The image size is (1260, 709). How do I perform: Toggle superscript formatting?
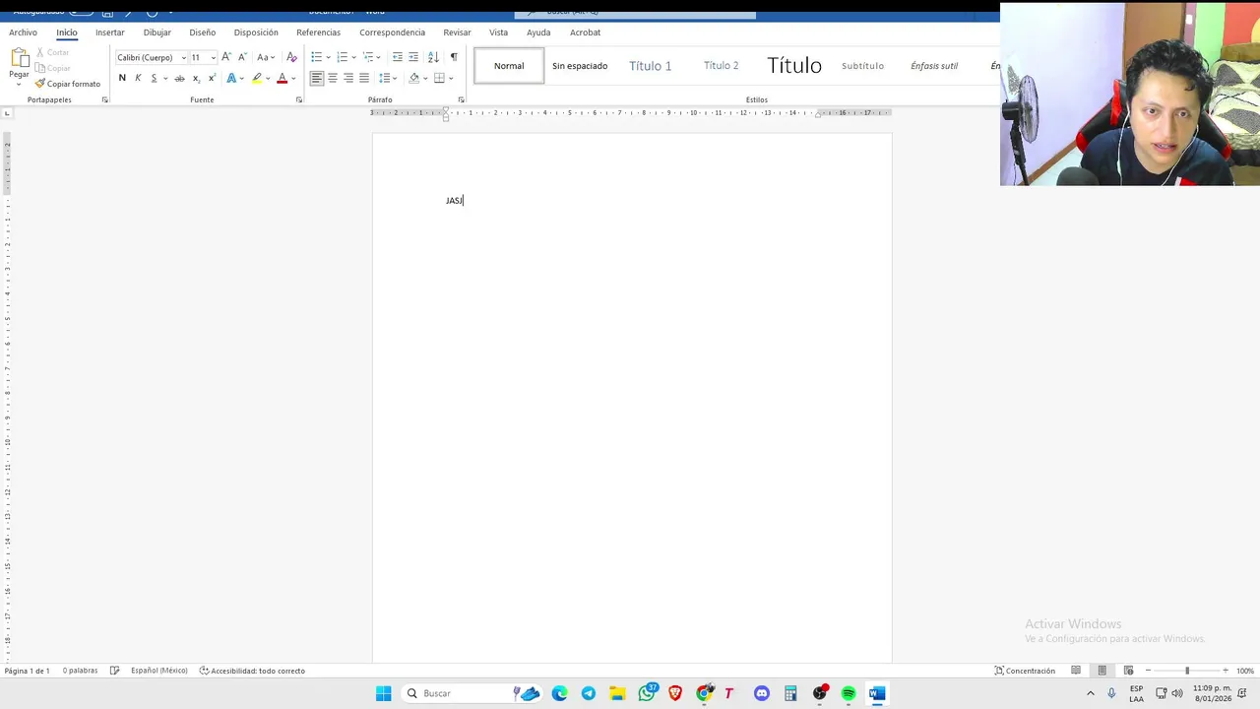[x=212, y=78]
